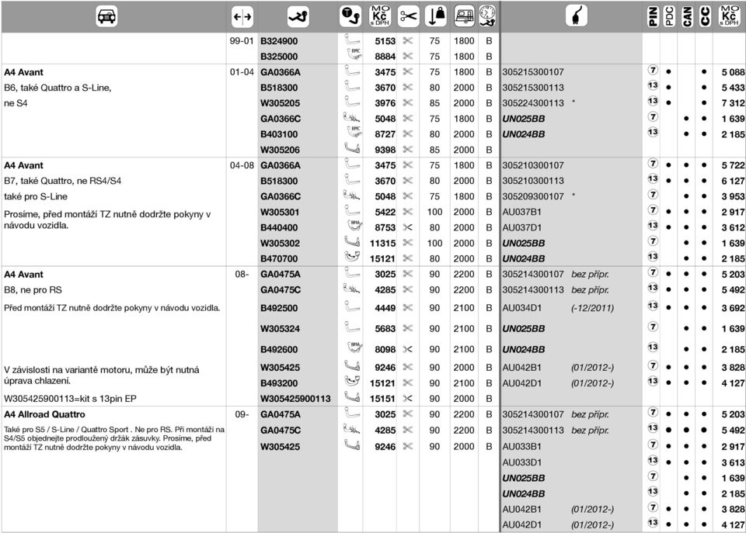The height and width of the screenshot is (533, 746).
Task: Click the note text (-12/2011)
Action: [592, 308]
